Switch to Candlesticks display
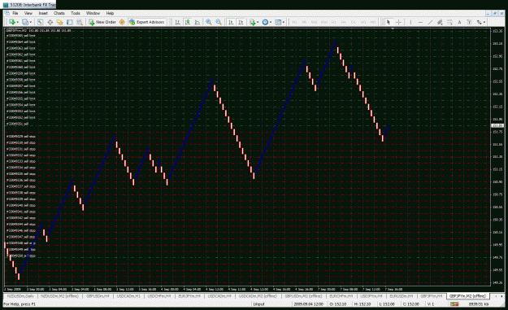 188,22
